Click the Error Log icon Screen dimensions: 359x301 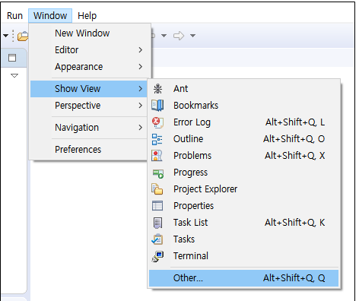pos(157,122)
